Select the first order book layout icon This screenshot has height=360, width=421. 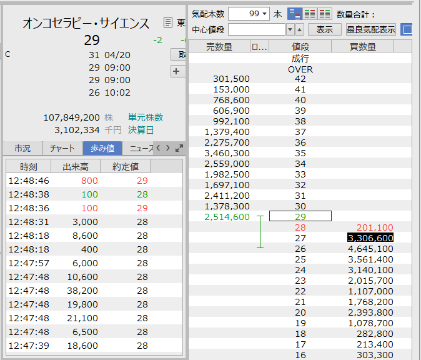click(295, 14)
